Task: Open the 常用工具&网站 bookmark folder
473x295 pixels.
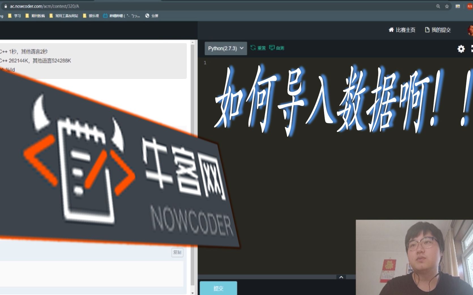Action: coord(64,16)
